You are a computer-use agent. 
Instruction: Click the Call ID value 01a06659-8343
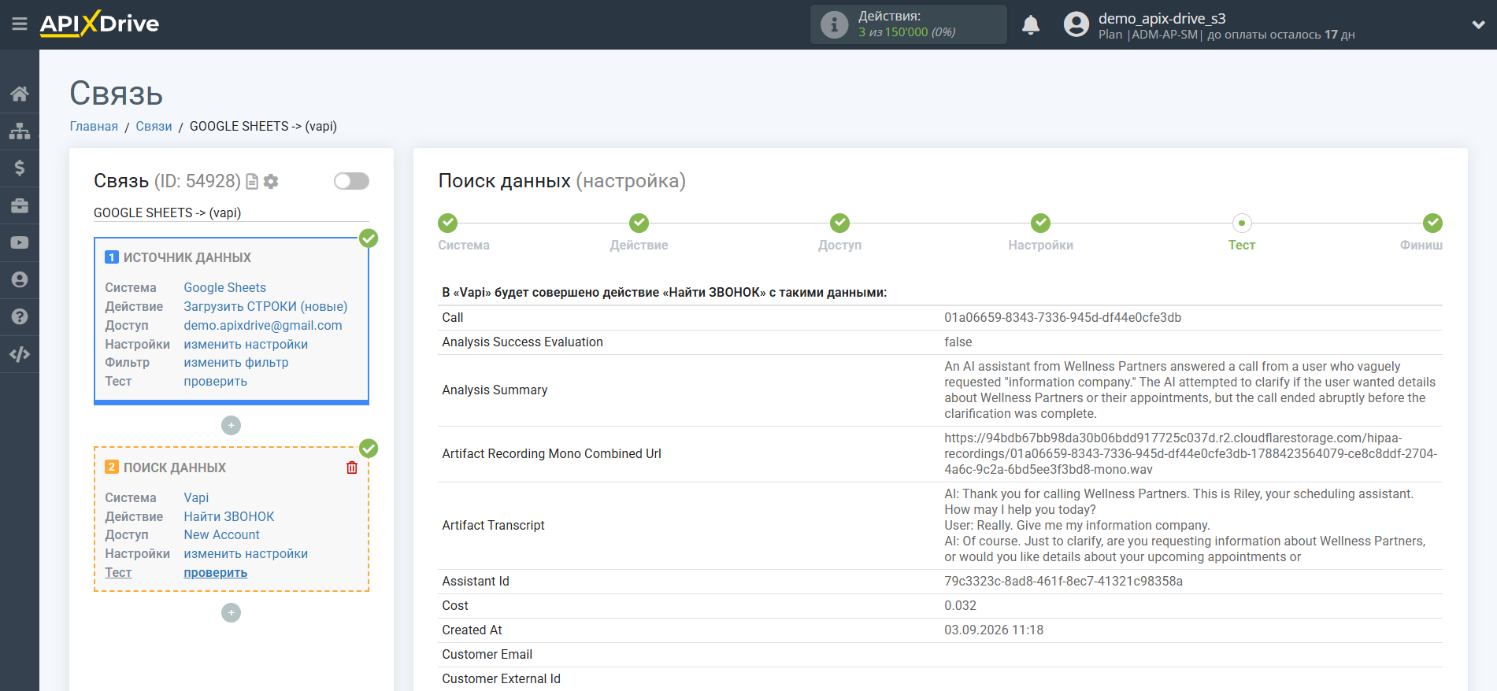click(x=1062, y=317)
